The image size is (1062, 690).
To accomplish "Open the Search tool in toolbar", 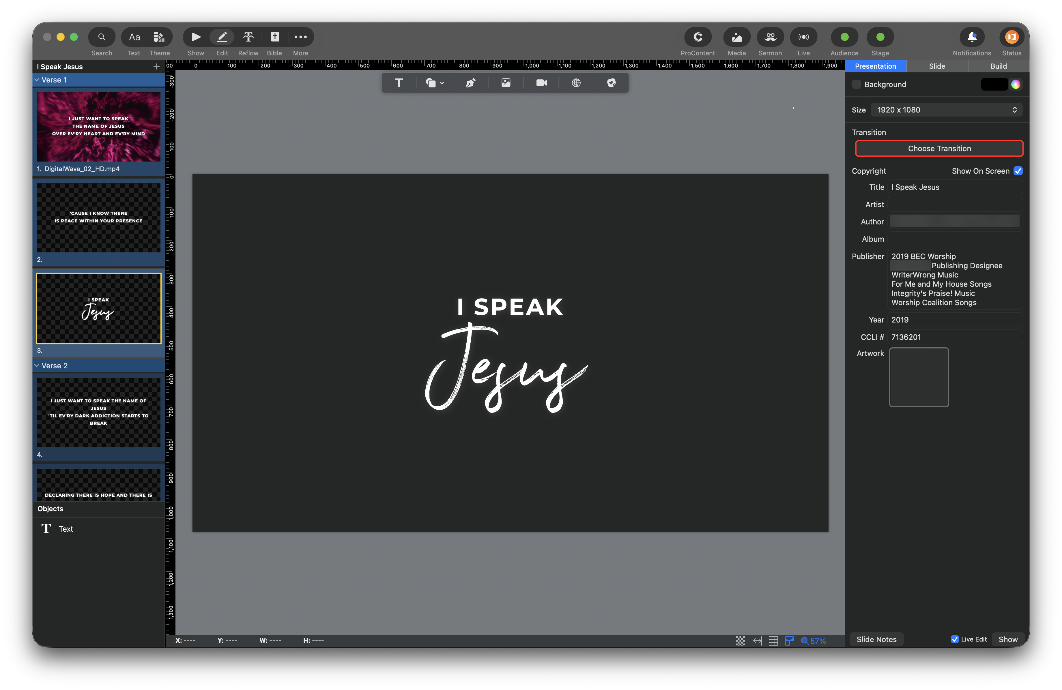I will tap(102, 37).
